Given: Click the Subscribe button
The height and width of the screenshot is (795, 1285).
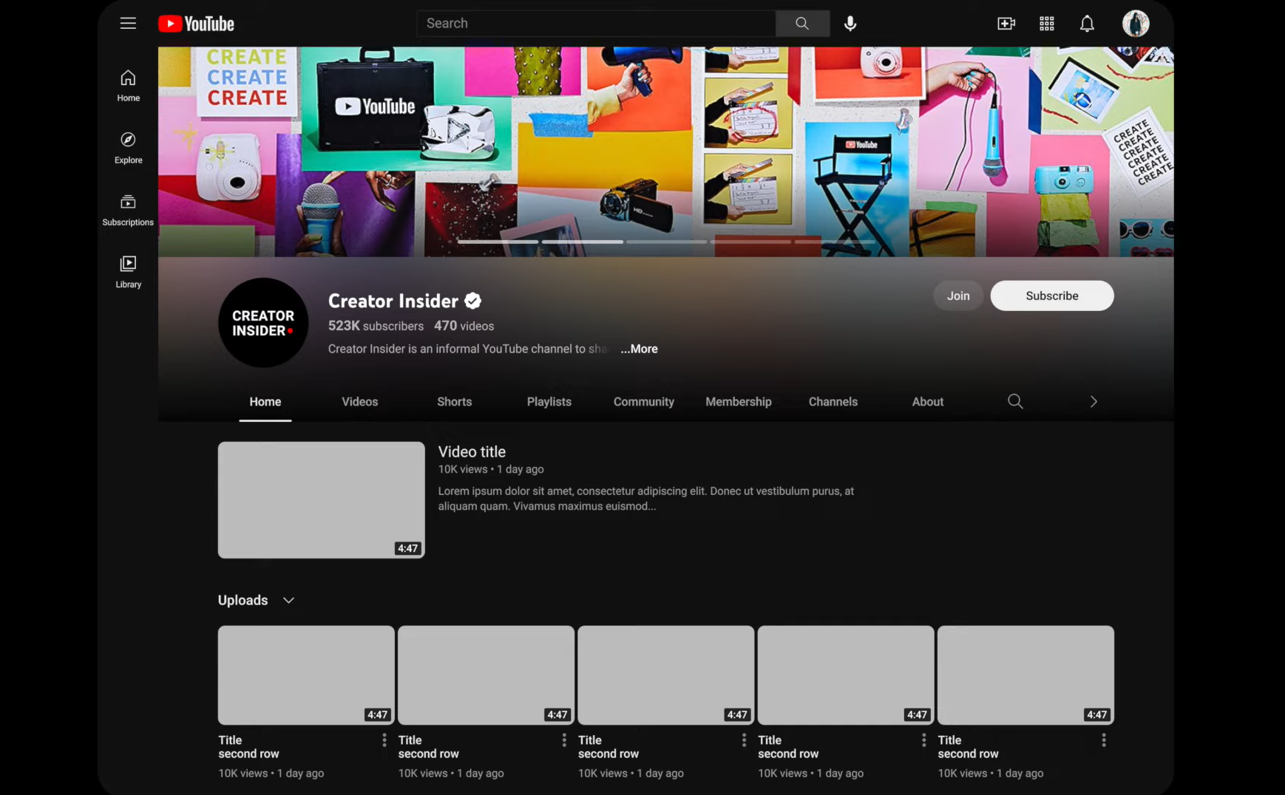Looking at the screenshot, I should pyautogui.click(x=1052, y=296).
